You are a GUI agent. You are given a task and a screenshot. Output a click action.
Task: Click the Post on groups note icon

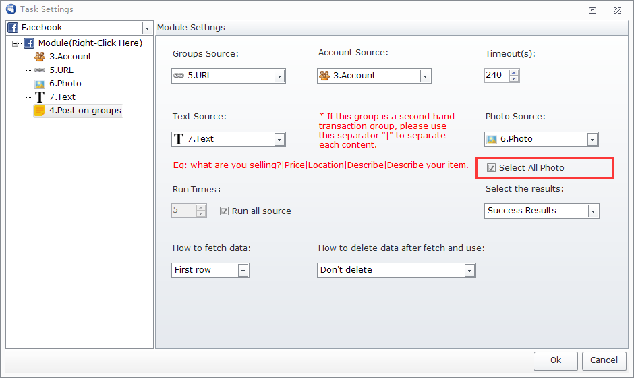(x=40, y=111)
